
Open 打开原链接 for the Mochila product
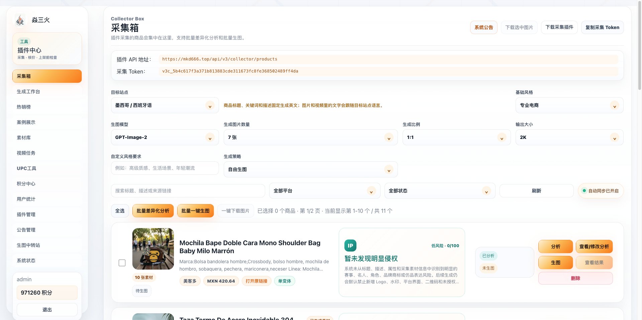pos(256,281)
